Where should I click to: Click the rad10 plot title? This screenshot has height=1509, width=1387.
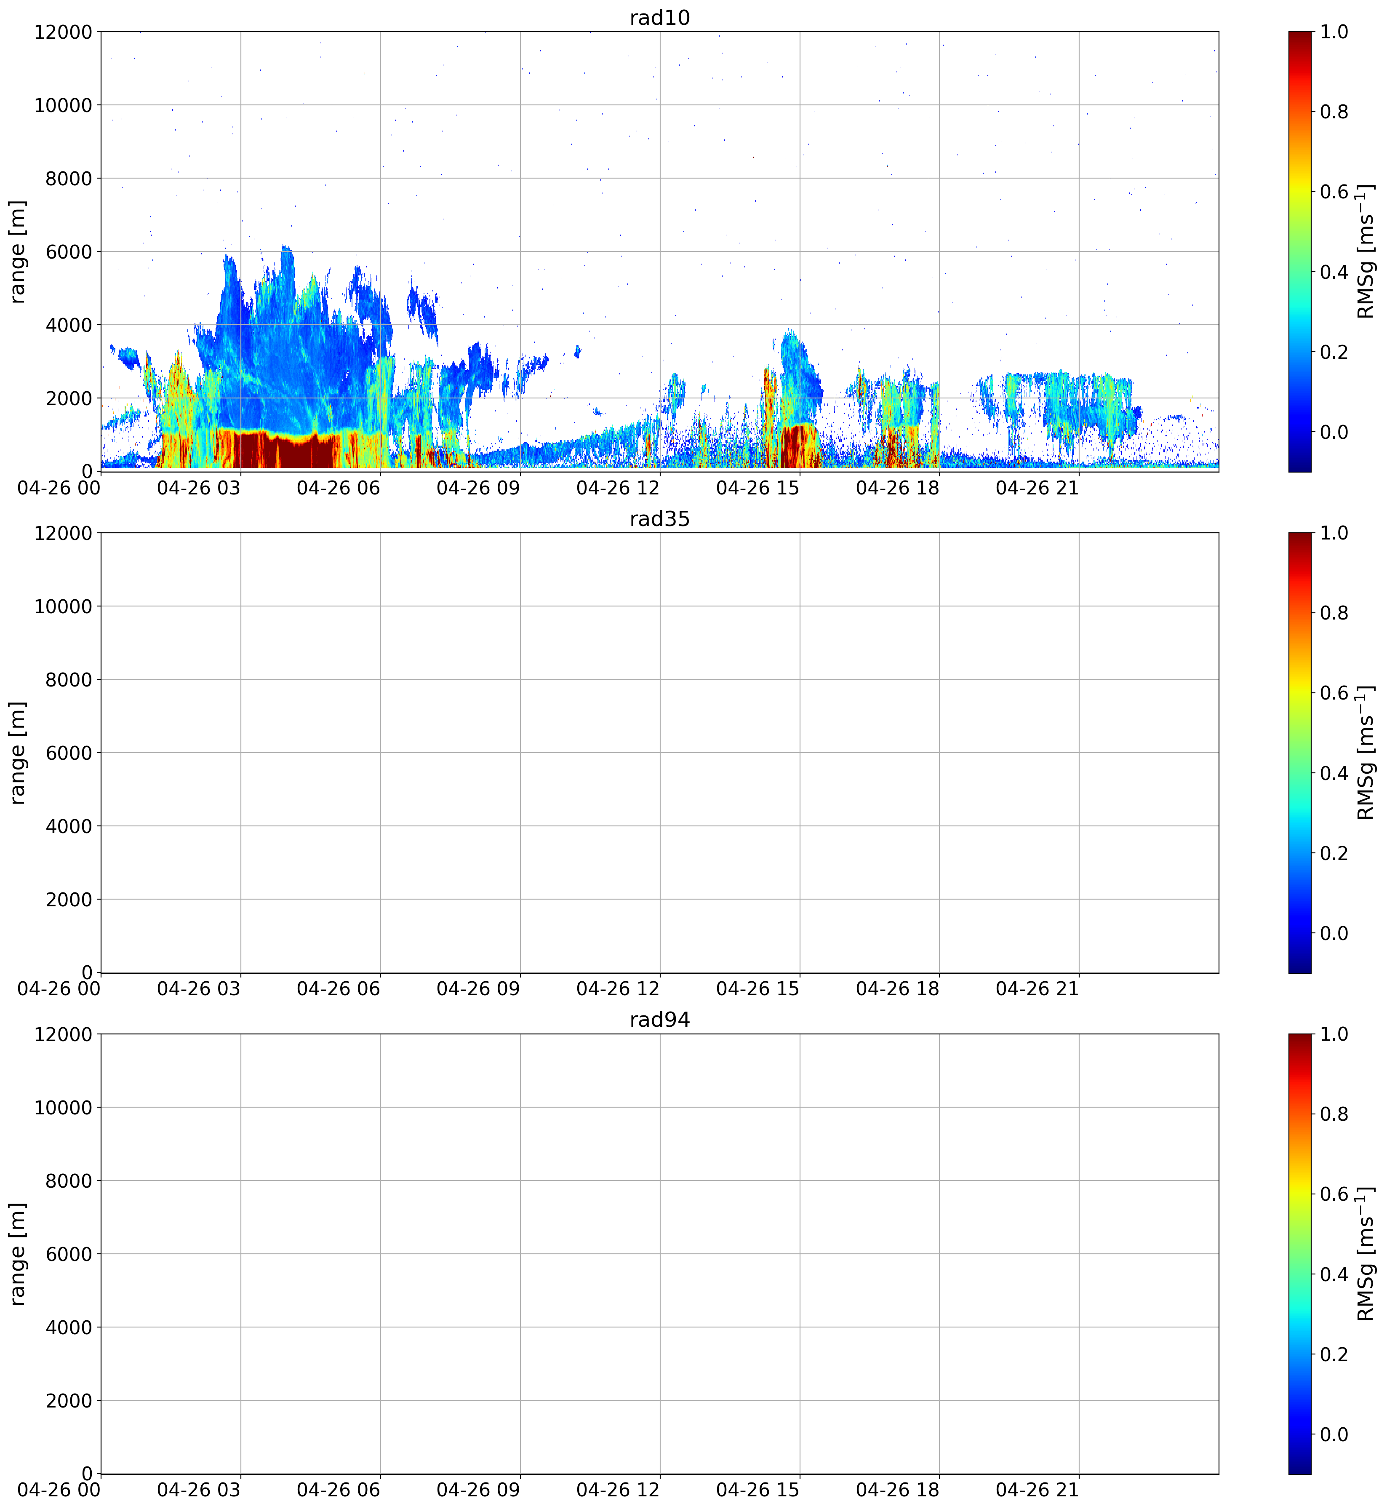[x=659, y=18]
